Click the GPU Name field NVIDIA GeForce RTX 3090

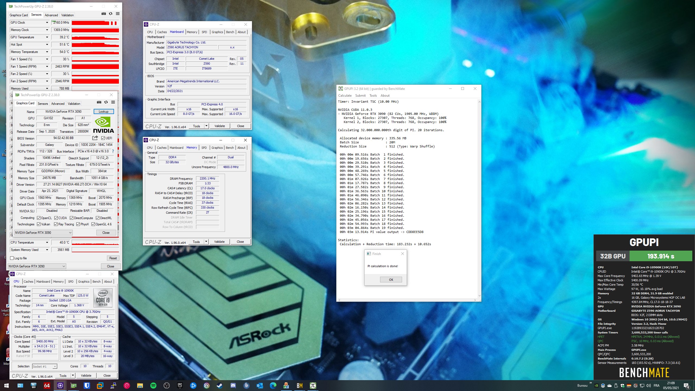(x=63, y=111)
